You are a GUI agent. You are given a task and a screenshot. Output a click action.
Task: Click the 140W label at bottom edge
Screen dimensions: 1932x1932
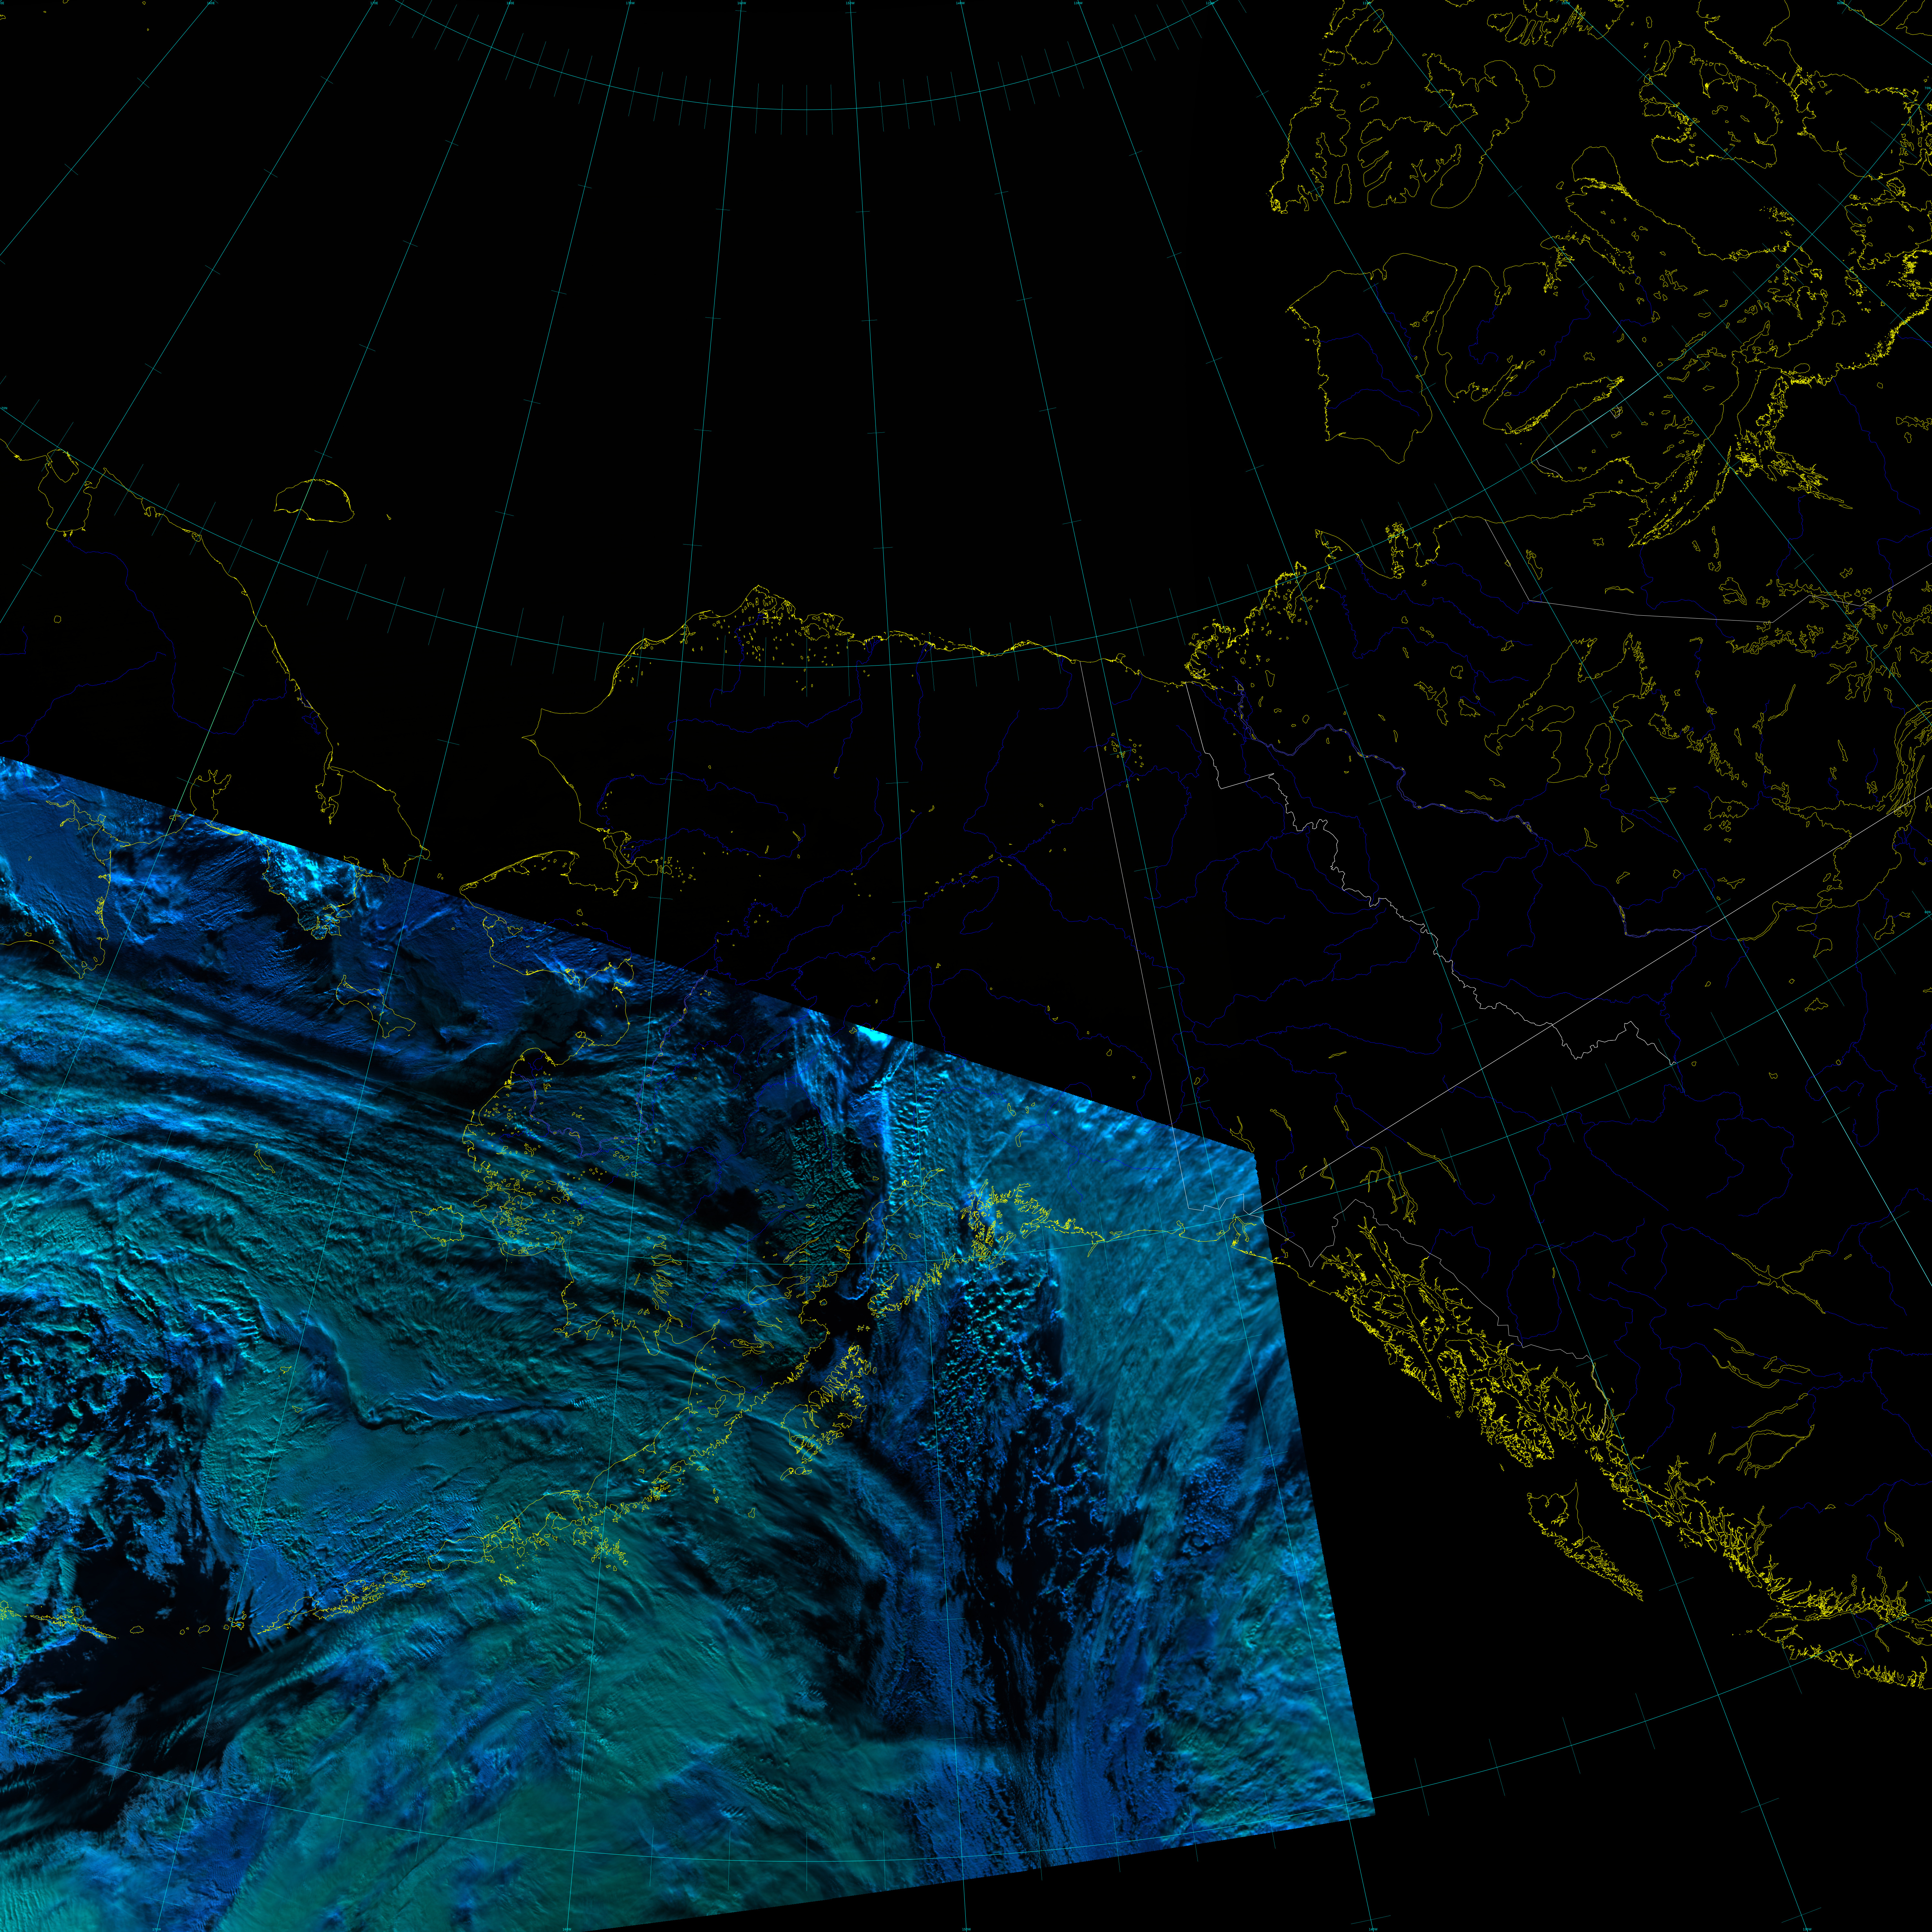[x=1373, y=1929]
